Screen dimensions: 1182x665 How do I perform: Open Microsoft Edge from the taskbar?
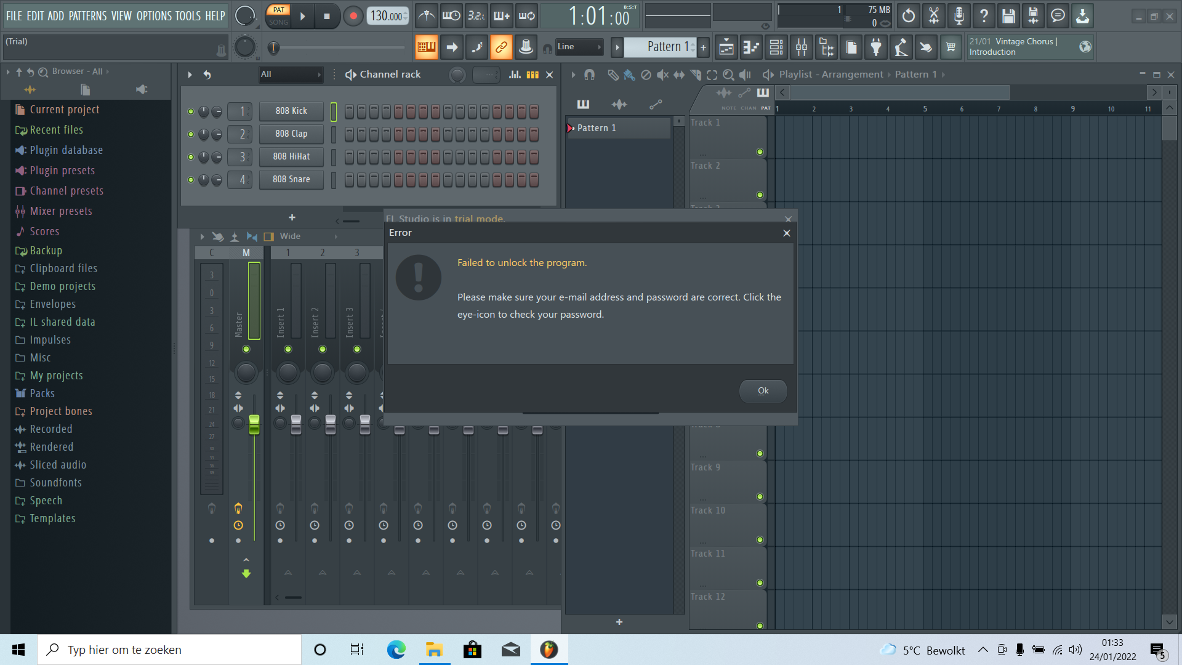[x=396, y=650]
